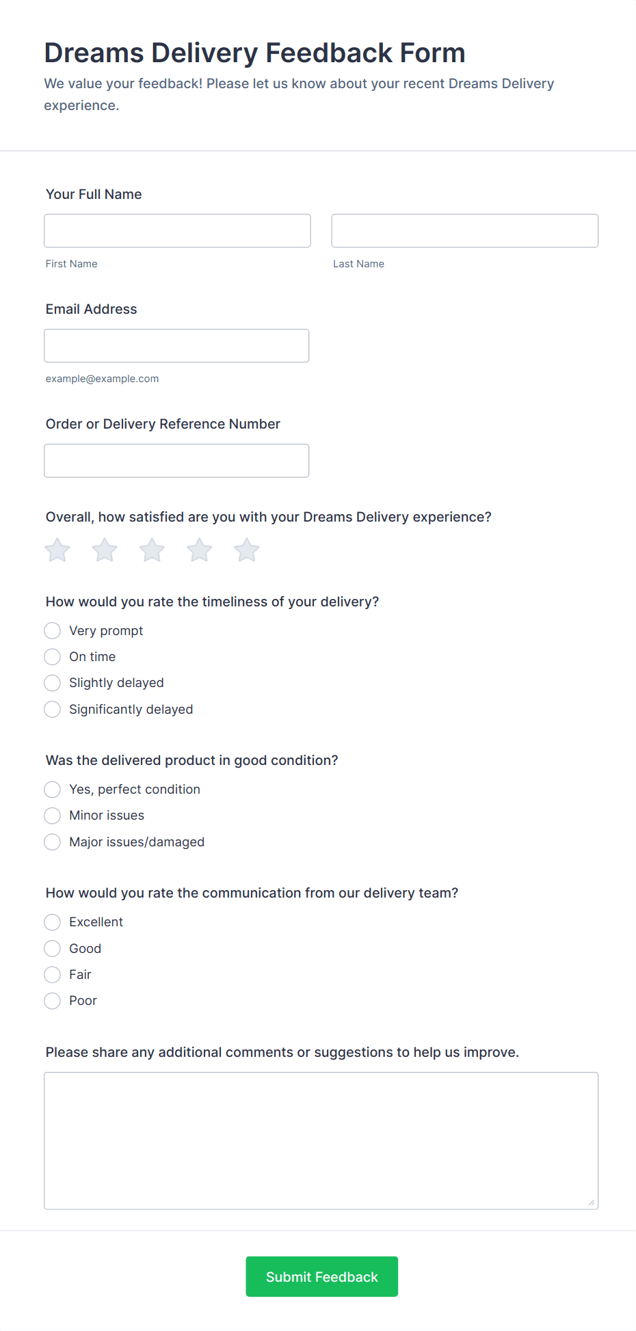Choose "Poor" communication rating
The width and height of the screenshot is (636, 1331).
(53, 1001)
